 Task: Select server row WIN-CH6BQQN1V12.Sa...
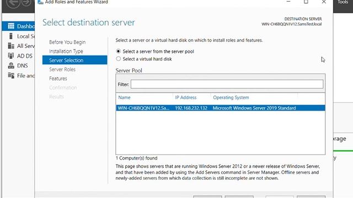coord(221,108)
